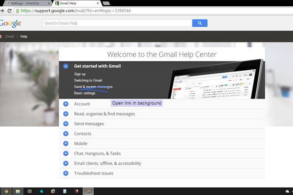
Task: Expand Read, organize & find messages plus icon
Action: pos(66,114)
